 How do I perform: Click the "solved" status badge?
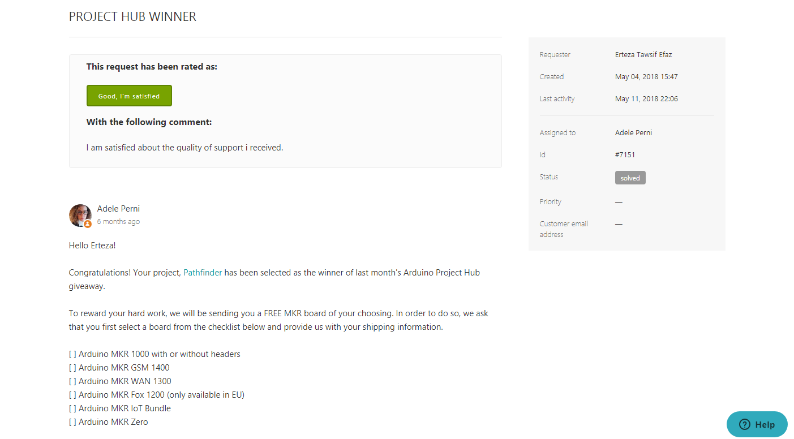click(630, 178)
